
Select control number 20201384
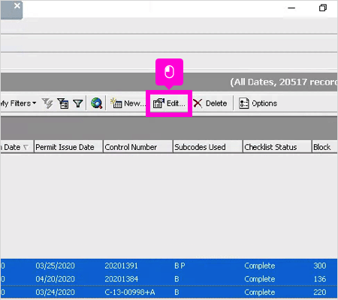[121, 279]
